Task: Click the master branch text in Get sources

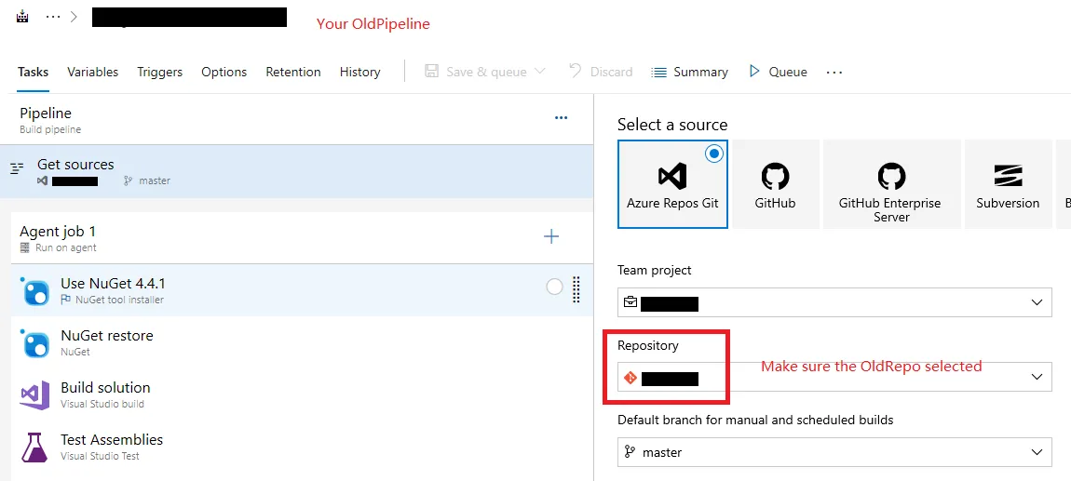Action: 155,180
